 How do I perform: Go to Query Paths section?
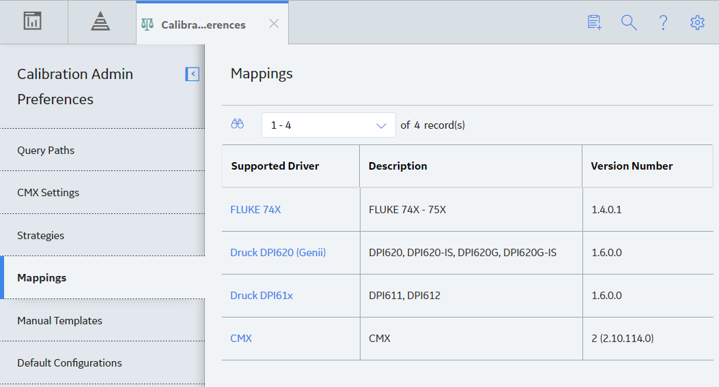(x=102, y=150)
